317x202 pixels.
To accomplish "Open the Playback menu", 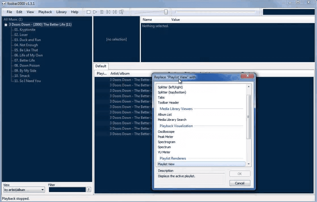I will (x=45, y=12).
